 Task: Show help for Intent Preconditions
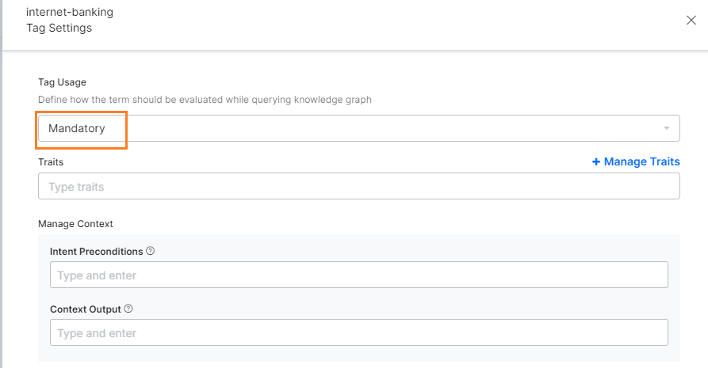click(151, 251)
